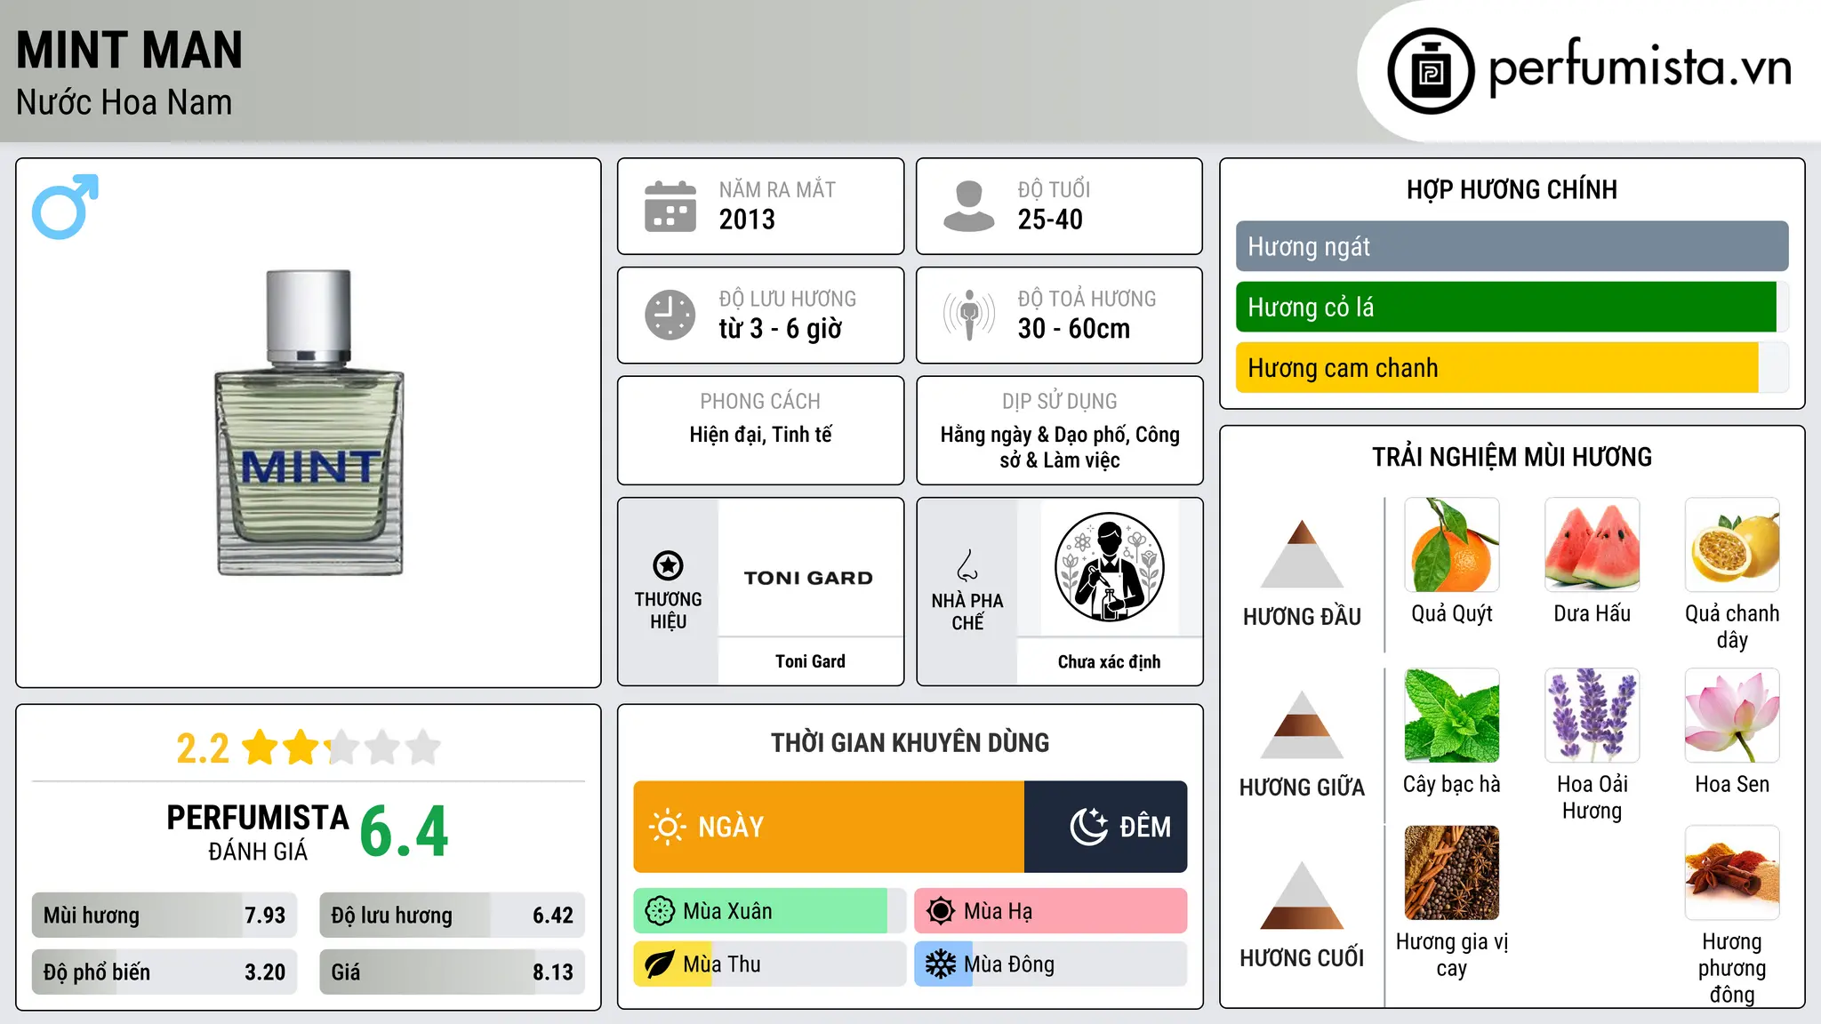Click the projection value 30 - 60cm
The width and height of the screenshot is (1821, 1024).
click(1073, 329)
